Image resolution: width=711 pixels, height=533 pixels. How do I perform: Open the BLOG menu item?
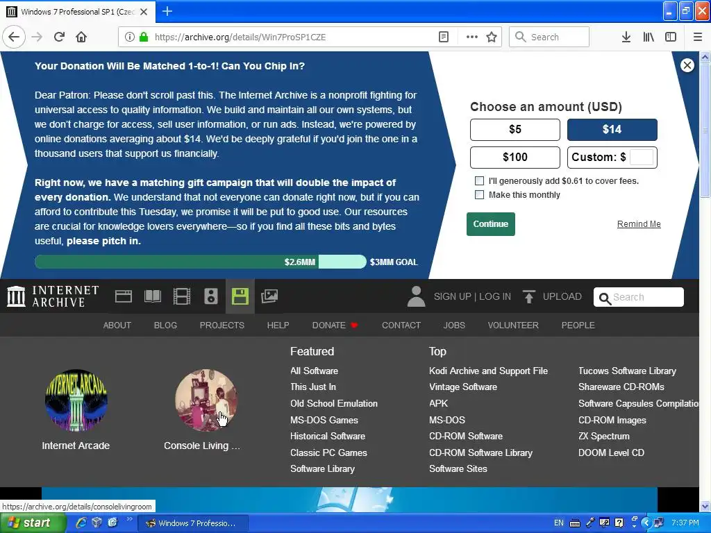[x=165, y=325]
